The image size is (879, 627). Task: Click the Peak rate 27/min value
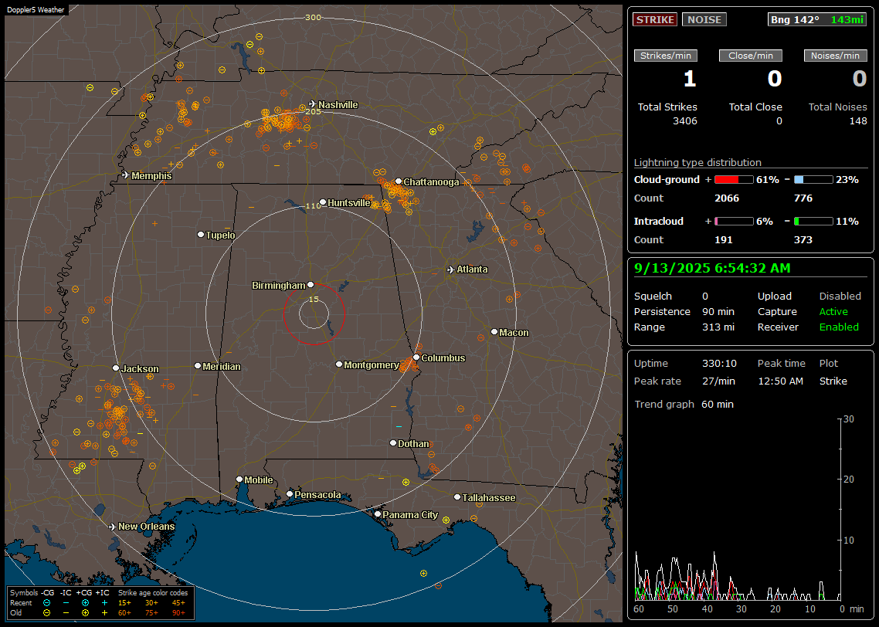point(718,381)
